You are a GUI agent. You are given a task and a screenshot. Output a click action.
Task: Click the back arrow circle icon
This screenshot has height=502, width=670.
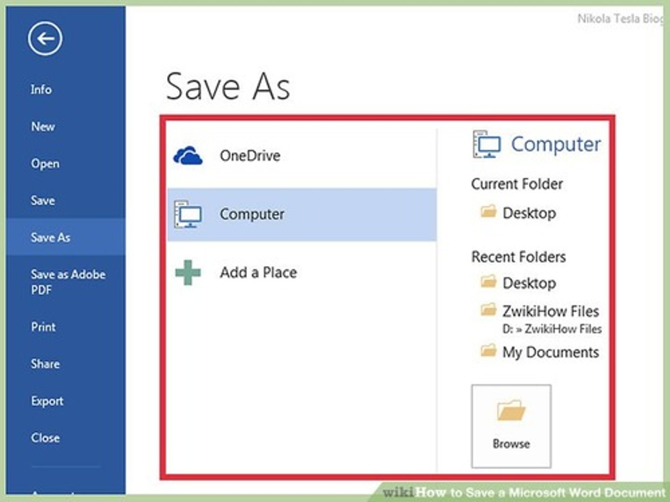coord(45,39)
